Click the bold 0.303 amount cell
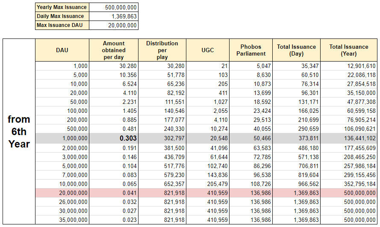Screen dimensions: 380x227 (x=114, y=139)
